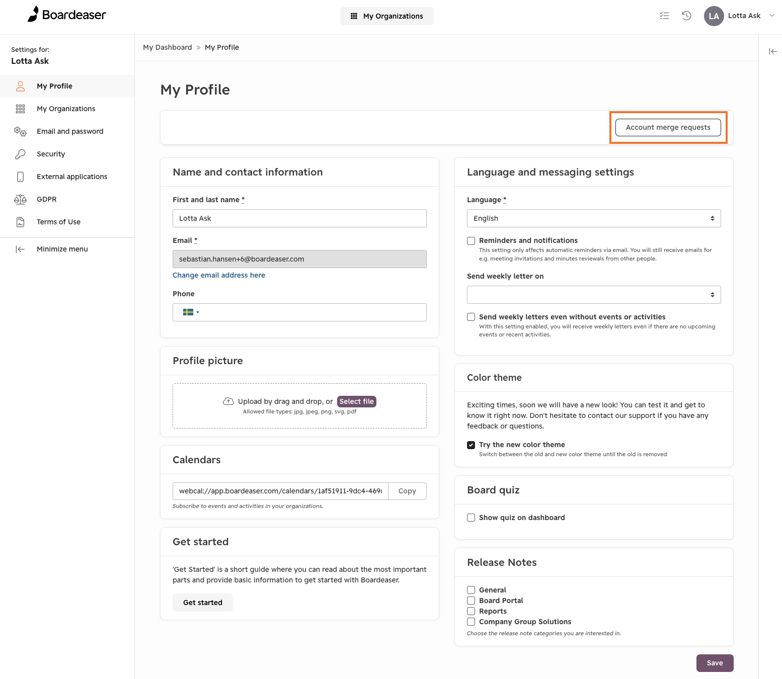Image resolution: width=782 pixels, height=679 pixels.
Task: Click the First and last name field
Action: coord(299,218)
